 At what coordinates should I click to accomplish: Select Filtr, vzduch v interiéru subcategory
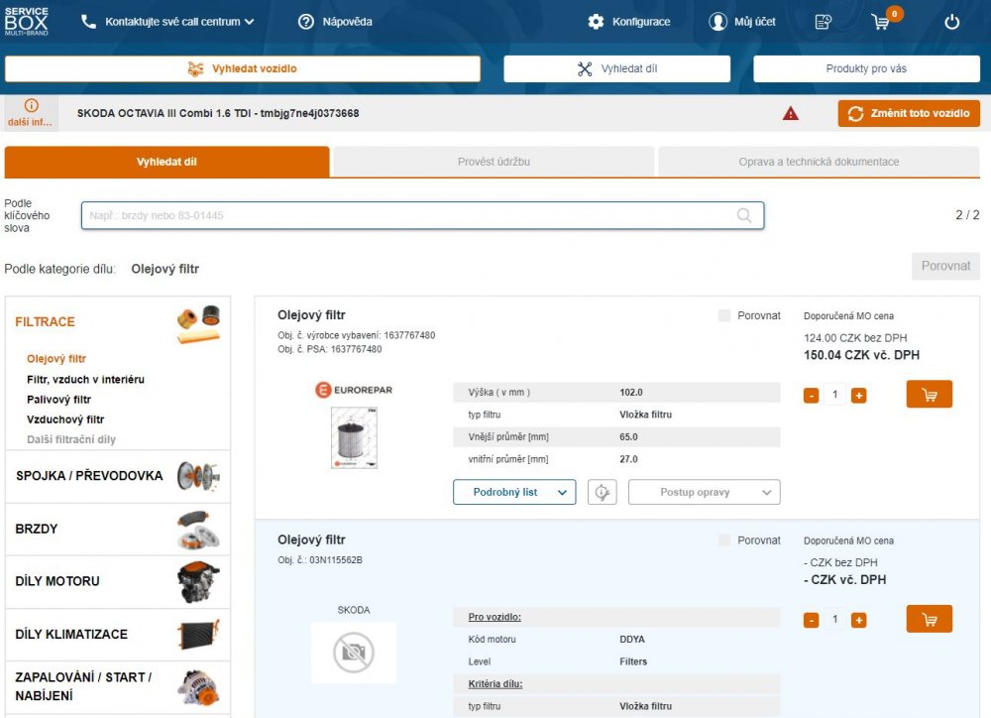coord(85,380)
